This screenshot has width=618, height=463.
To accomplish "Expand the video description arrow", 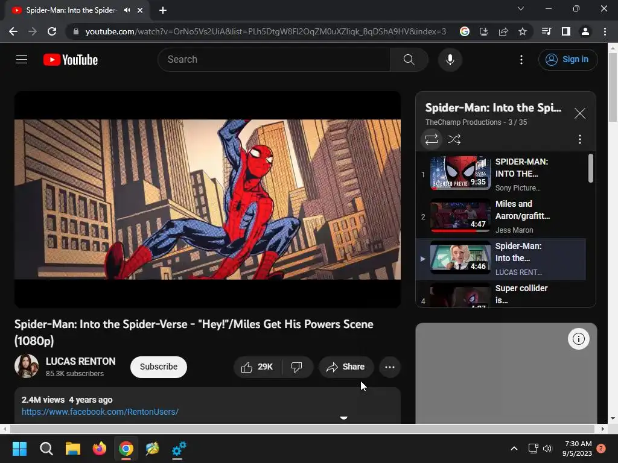I will [343, 418].
